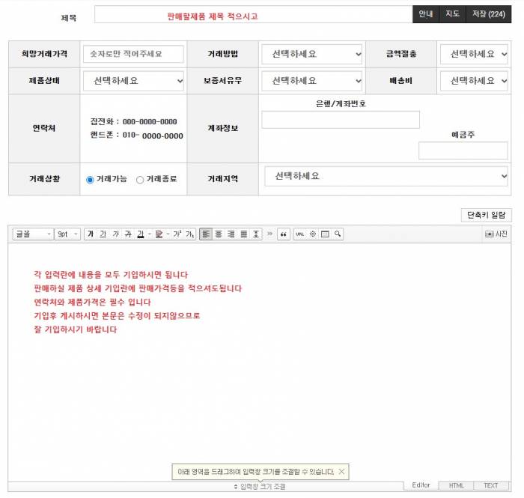Click the 핸드폰 number text
Image resolution: width=524 pixels, height=498 pixels.
click(137, 136)
